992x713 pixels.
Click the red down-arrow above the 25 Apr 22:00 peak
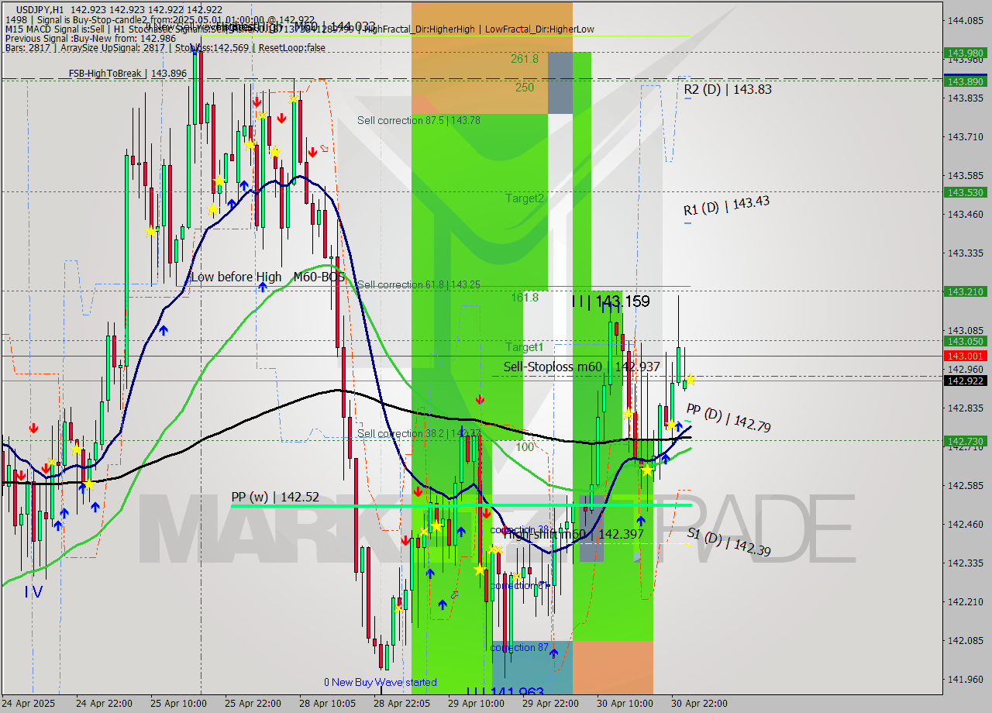[257, 102]
